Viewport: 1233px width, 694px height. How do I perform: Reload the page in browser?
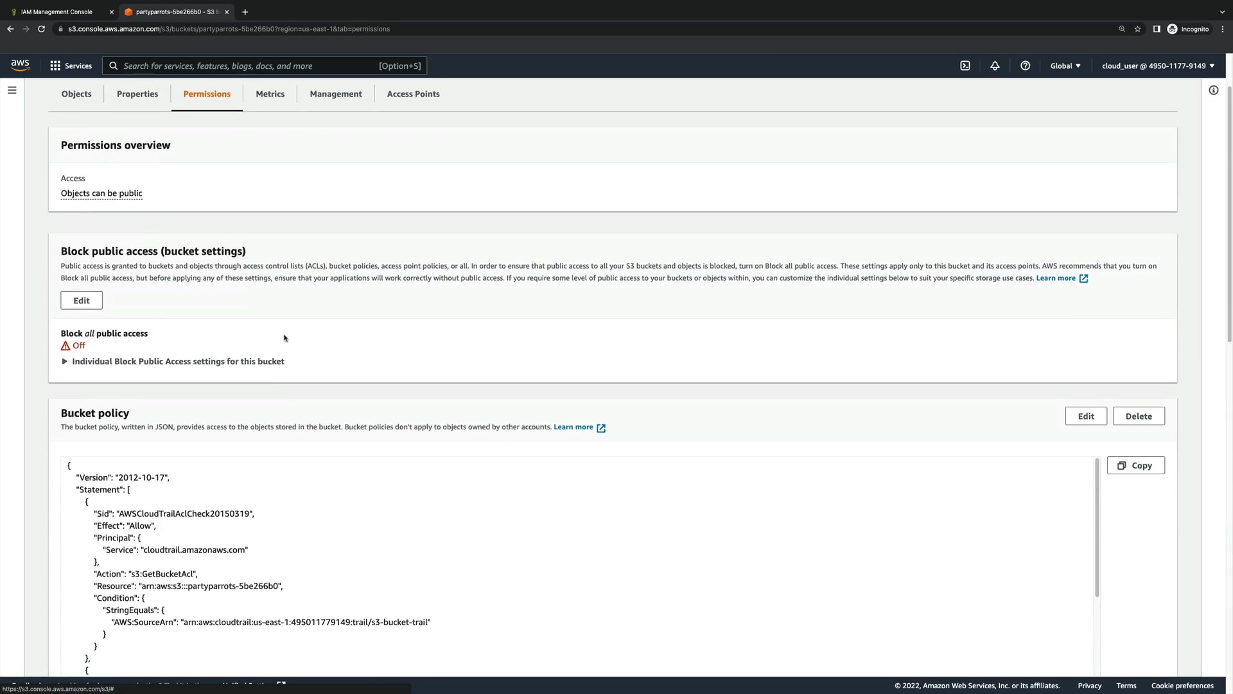coord(41,29)
